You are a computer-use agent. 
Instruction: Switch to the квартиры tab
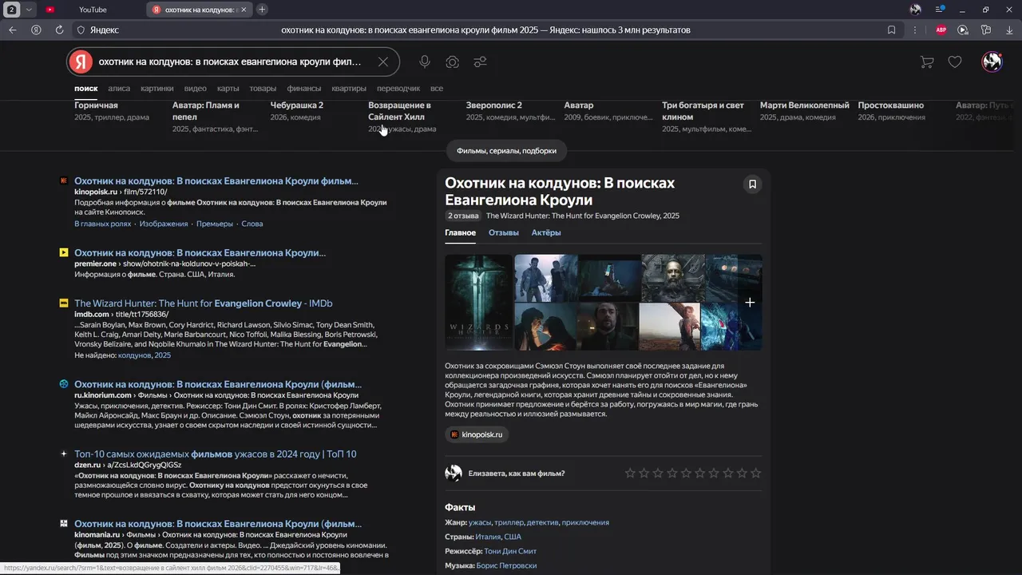[349, 89]
